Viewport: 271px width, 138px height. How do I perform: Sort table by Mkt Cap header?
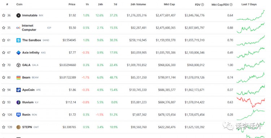[169, 4]
